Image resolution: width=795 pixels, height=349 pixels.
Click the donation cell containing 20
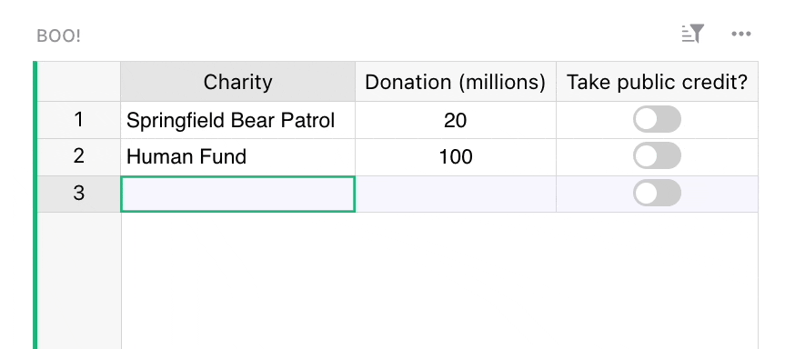[x=456, y=120]
